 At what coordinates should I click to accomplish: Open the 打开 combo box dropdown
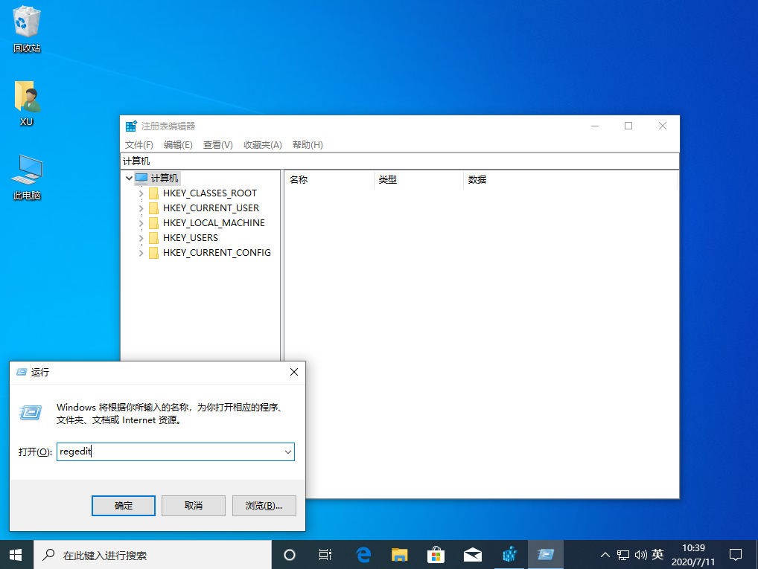pyautogui.click(x=288, y=451)
